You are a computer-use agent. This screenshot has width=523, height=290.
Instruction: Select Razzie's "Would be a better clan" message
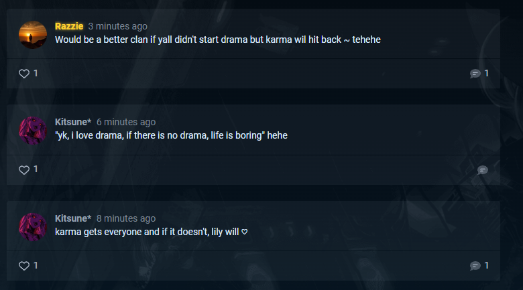coord(218,40)
